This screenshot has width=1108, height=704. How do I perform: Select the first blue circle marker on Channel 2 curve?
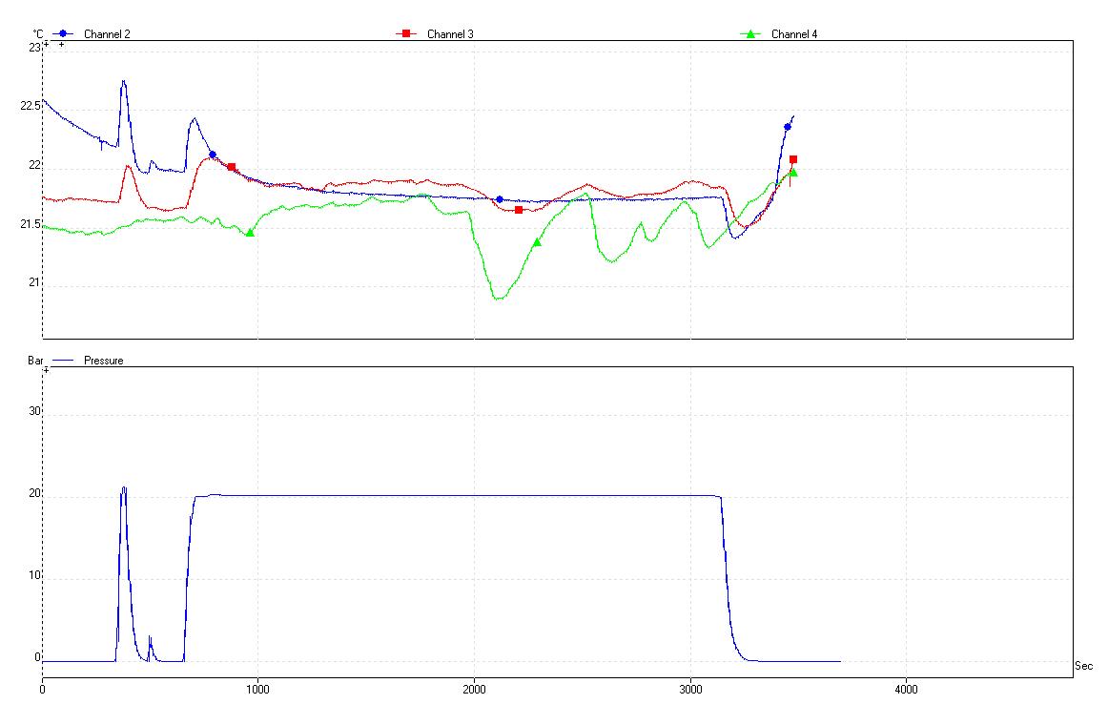click(x=213, y=155)
